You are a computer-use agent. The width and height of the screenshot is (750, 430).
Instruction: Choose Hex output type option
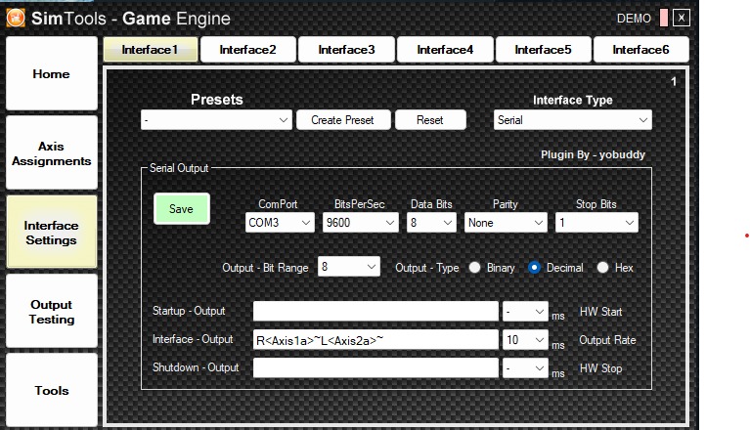point(602,268)
